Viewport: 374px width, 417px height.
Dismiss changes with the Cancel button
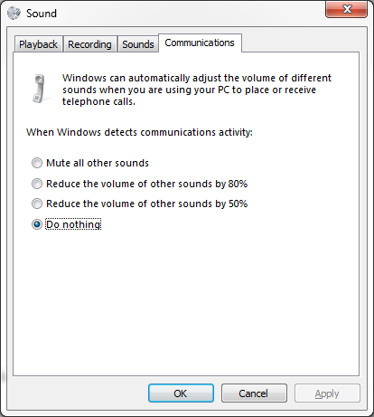tap(254, 393)
